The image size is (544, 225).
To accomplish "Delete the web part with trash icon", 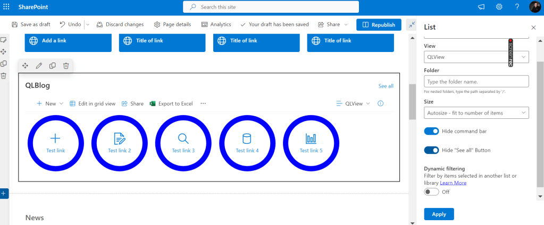I will pyautogui.click(x=66, y=66).
